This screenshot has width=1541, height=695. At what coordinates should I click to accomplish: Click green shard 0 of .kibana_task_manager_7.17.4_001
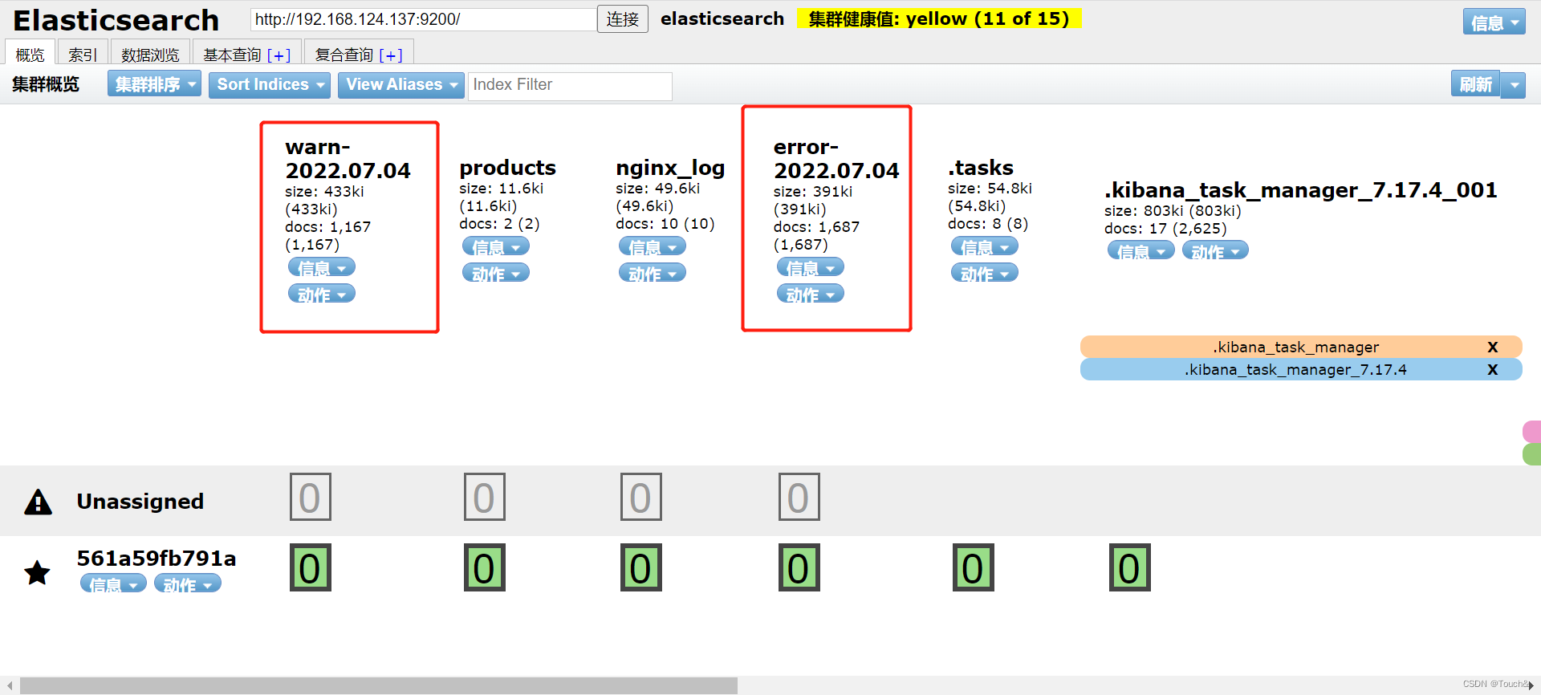tap(1129, 567)
